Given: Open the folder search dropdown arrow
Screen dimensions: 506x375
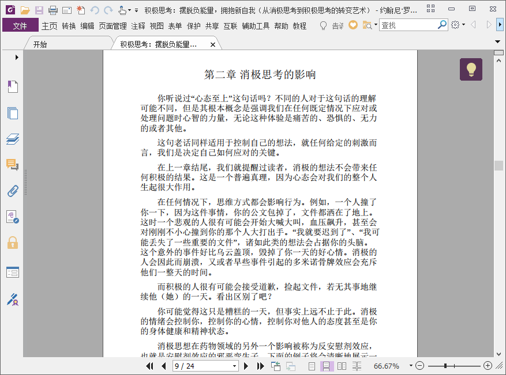Looking at the screenshot, I should tap(376, 25).
